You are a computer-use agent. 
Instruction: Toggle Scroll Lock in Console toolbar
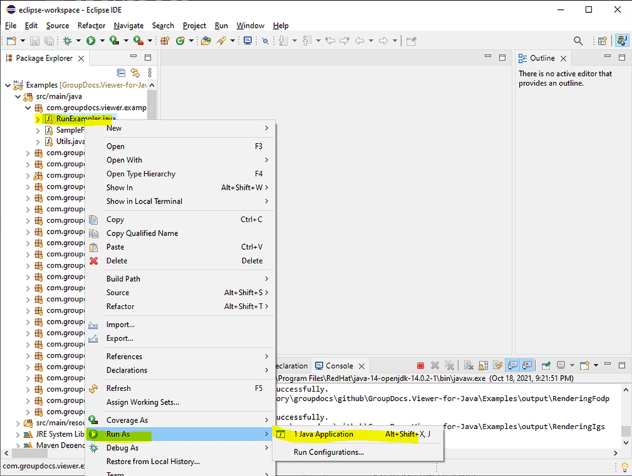click(x=483, y=366)
